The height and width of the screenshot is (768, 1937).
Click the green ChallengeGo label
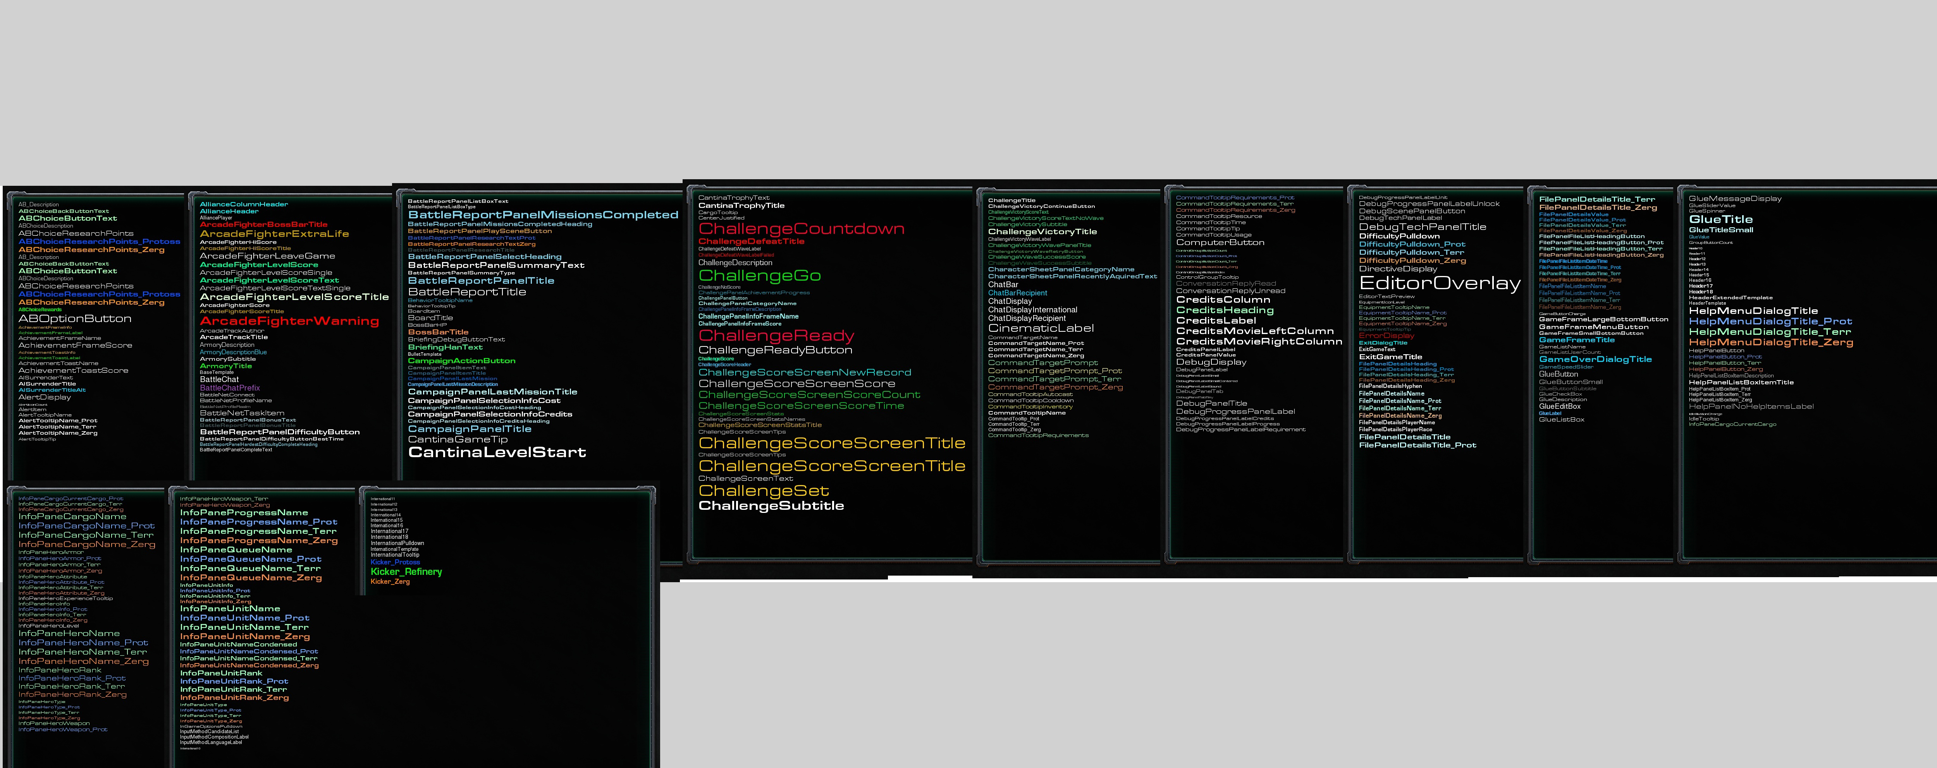pyautogui.click(x=759, y=276)
